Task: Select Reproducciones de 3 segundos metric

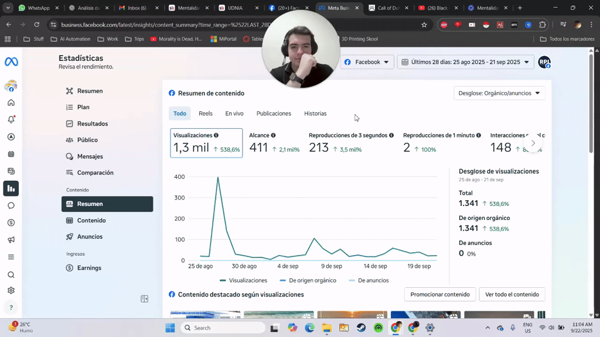Action: [352, 143]
